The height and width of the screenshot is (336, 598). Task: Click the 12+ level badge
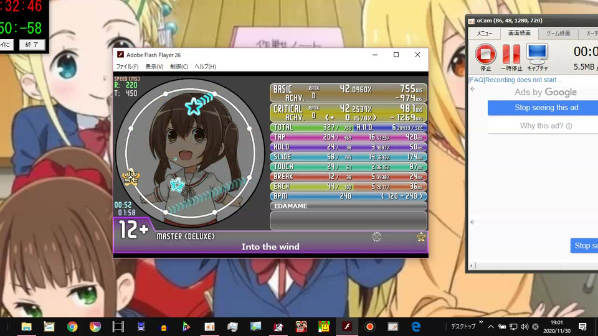(133, 230)
